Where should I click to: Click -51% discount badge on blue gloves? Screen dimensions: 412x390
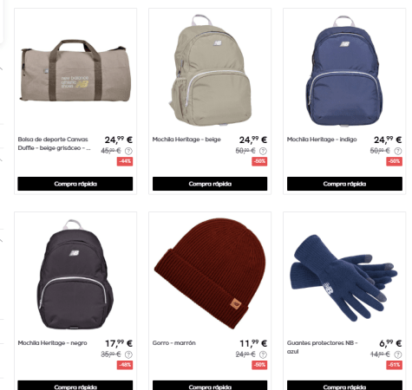coord(395,365)
